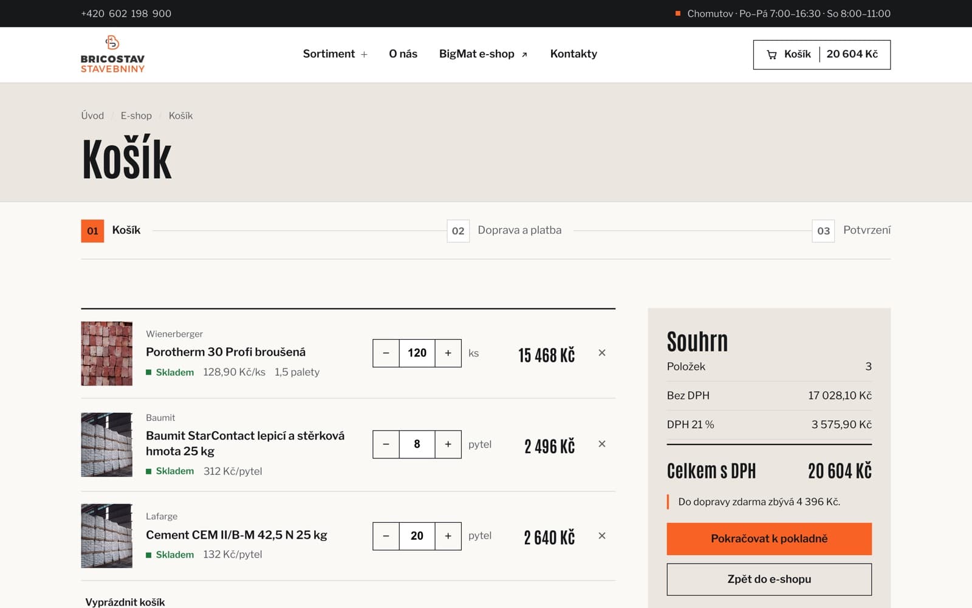This screenshot has height=608, width=972.
Task: Select the Celkem s DPH total 20 604 Kč
Action: [840, 471]
